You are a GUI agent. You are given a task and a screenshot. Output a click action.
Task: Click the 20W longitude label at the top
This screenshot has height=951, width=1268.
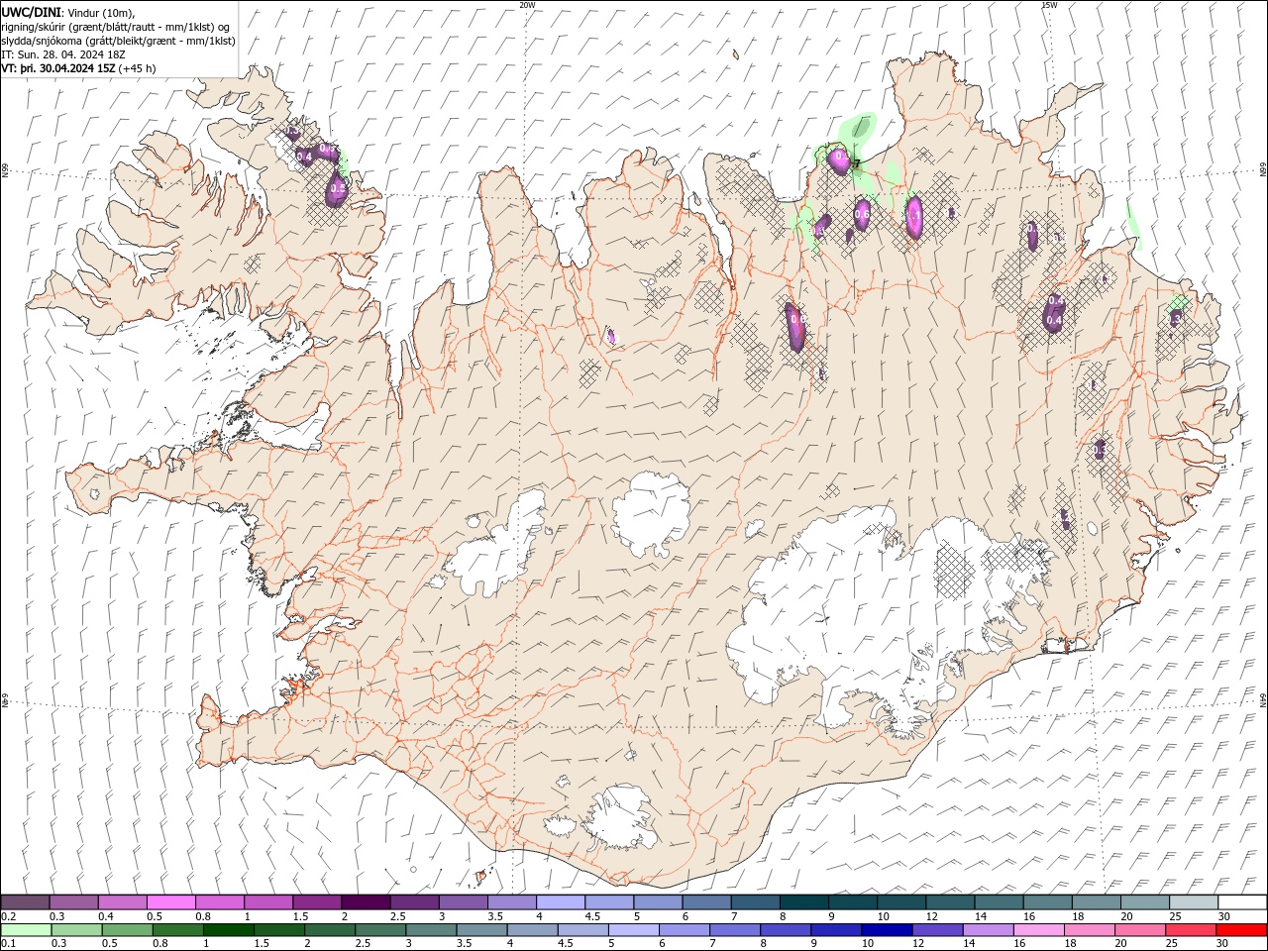[528, 5]
